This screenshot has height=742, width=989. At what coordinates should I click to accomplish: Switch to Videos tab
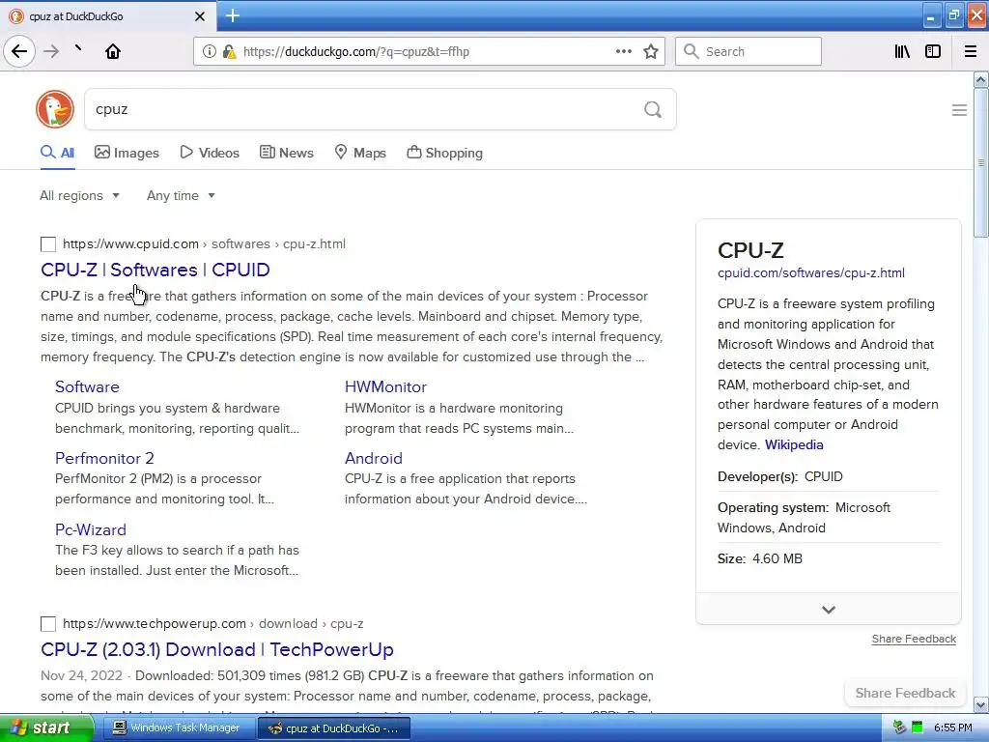210,153
